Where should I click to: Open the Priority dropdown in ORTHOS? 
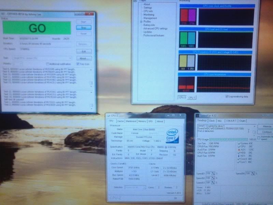18,64
